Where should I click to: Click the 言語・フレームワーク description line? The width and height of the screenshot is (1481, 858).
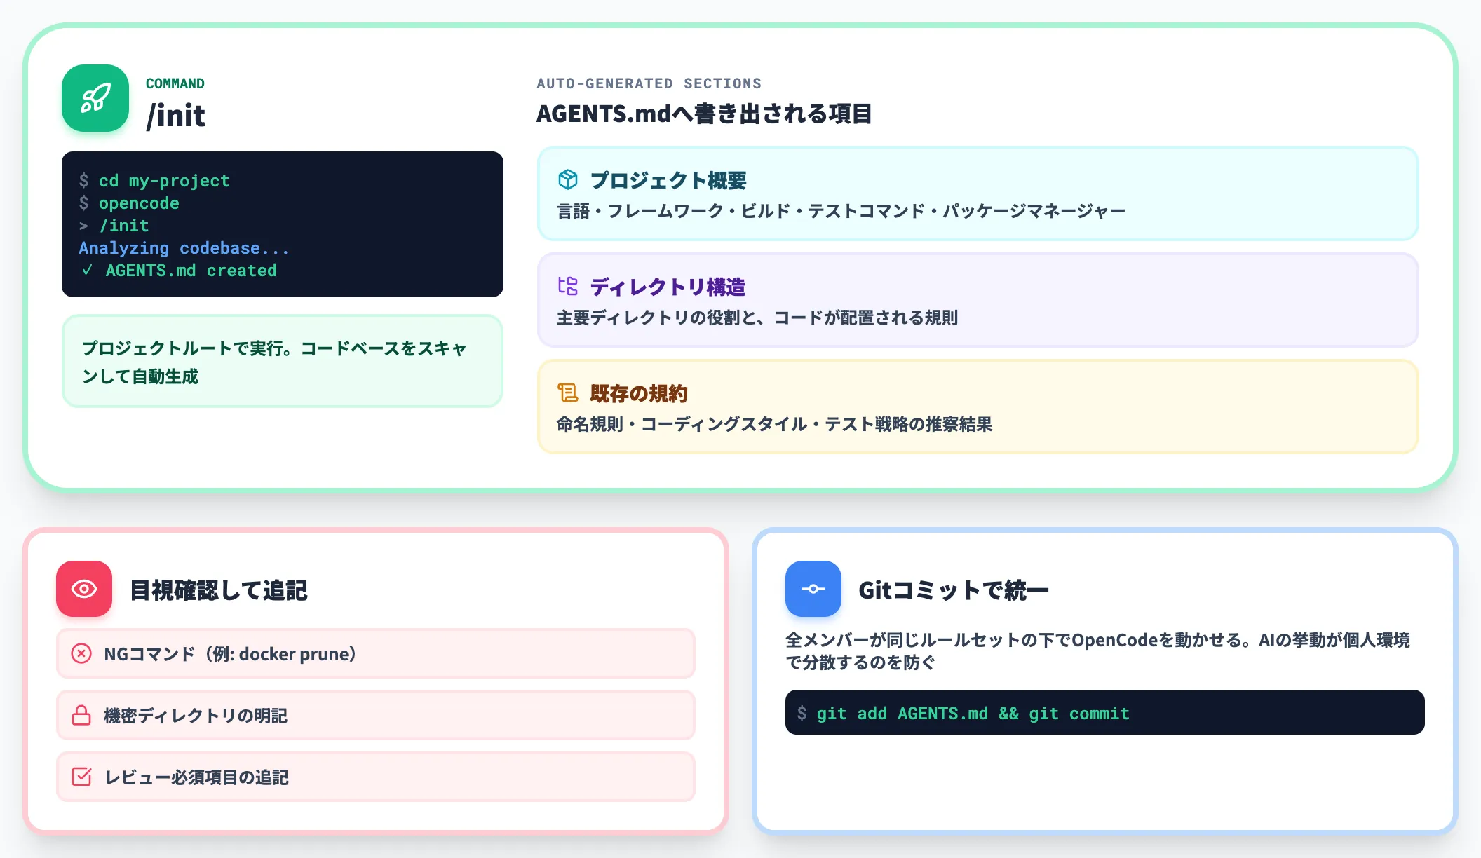coord(841,211)
